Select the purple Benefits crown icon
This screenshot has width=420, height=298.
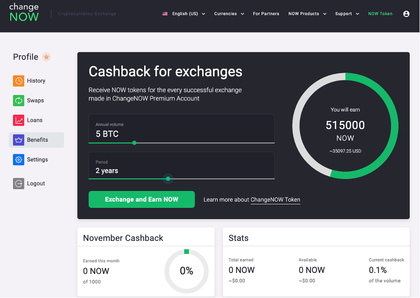pyautogui.click(x=18, y=140)
